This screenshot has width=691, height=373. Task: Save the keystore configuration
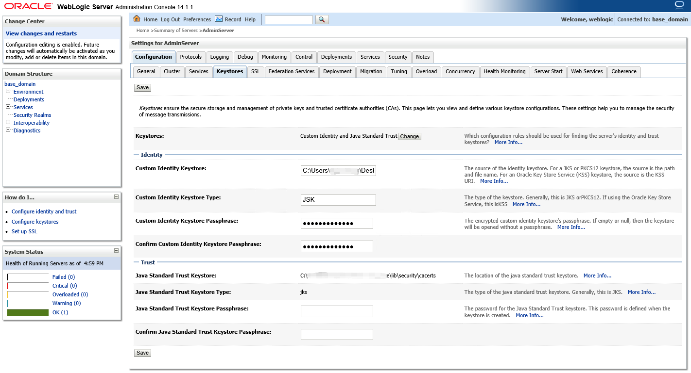coord(142,87)
